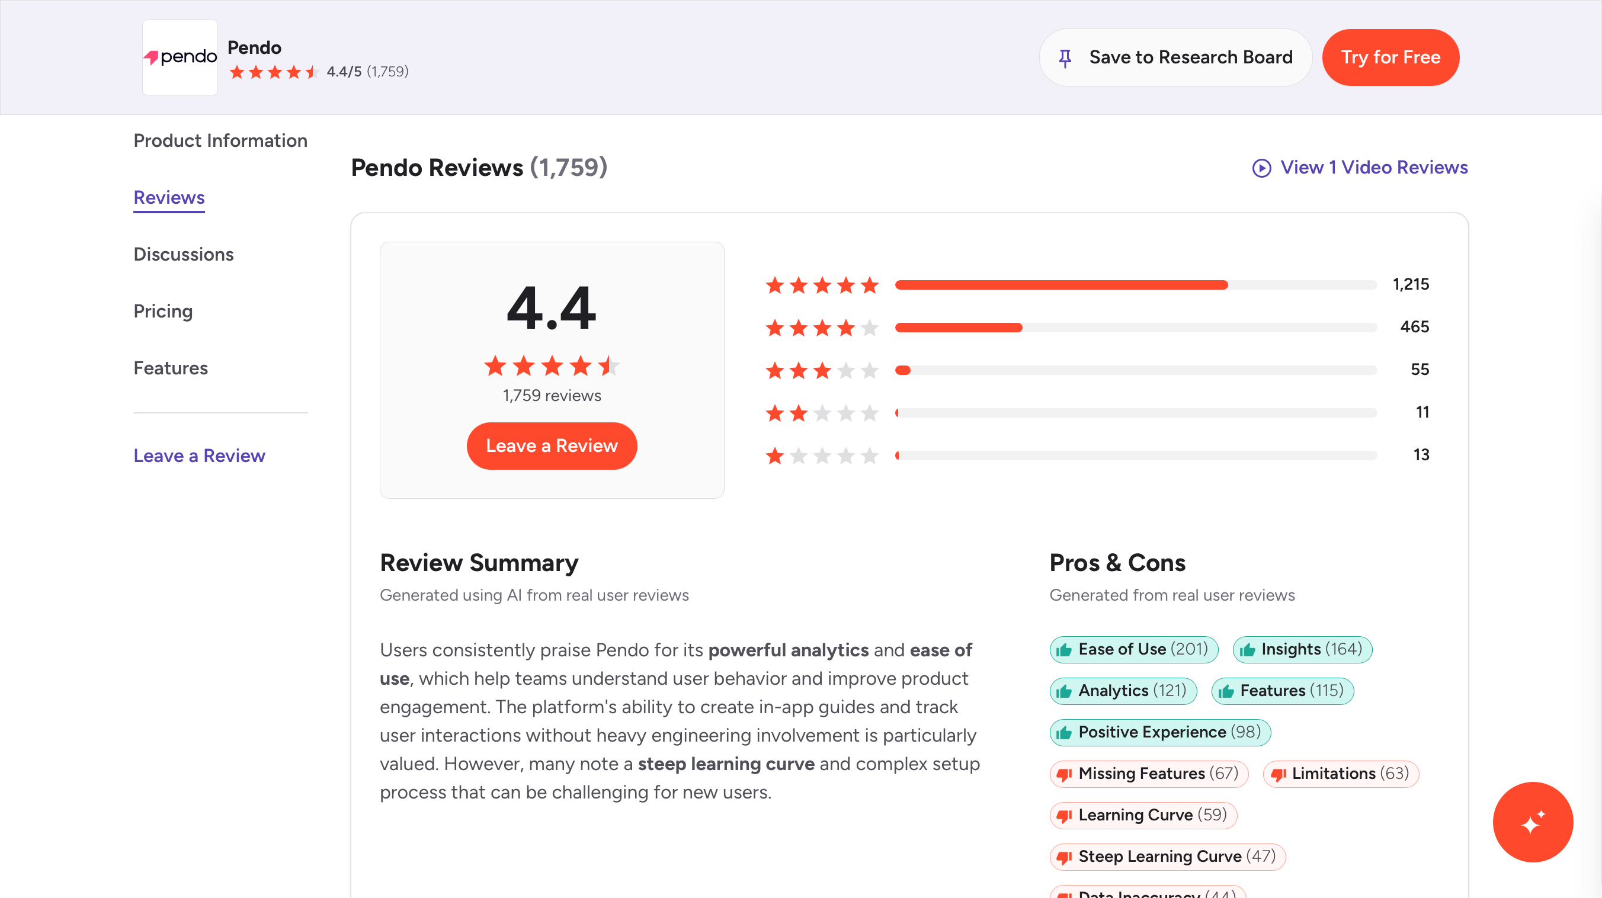Open the sparkle AI assistant button
Screen dimensions: 1602x898
[1532, 822]
